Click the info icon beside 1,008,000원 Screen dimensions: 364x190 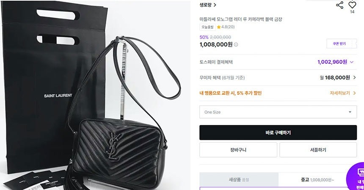(236, 44)
